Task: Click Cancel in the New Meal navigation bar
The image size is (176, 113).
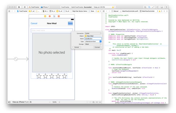Action: pos(34,23)
